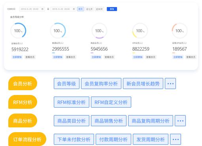Click the blue 查询 button
The image size is (202, 146).
coord(112,9)
